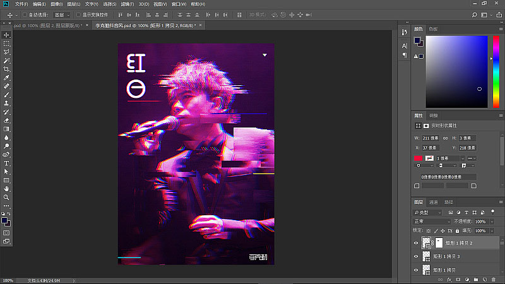Viewport: 505px width, 284px height.
Task: Select the Healing Brush tool
Action: [x=6, y=86]
